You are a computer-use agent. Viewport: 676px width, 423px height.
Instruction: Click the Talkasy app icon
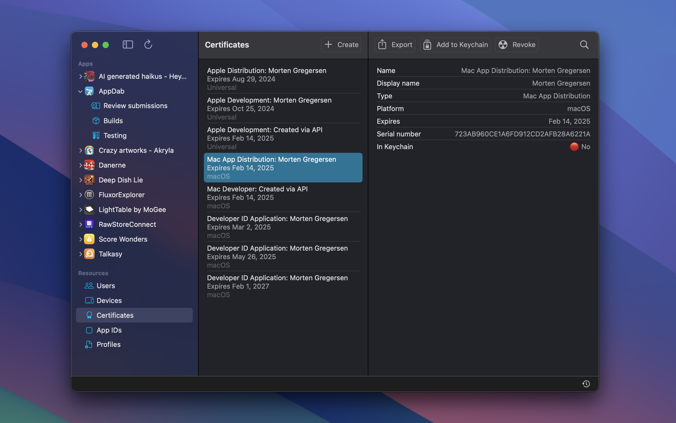click(89, 254)
